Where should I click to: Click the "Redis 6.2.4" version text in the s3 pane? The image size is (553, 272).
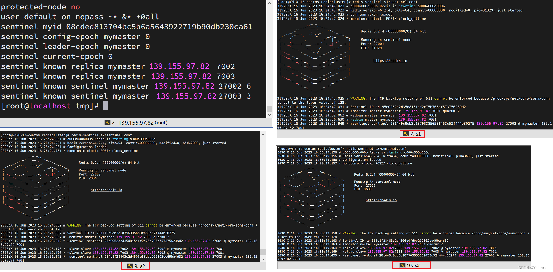[384, 174]
